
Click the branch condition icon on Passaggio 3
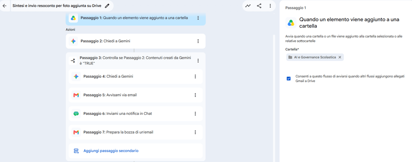[73, 61]
